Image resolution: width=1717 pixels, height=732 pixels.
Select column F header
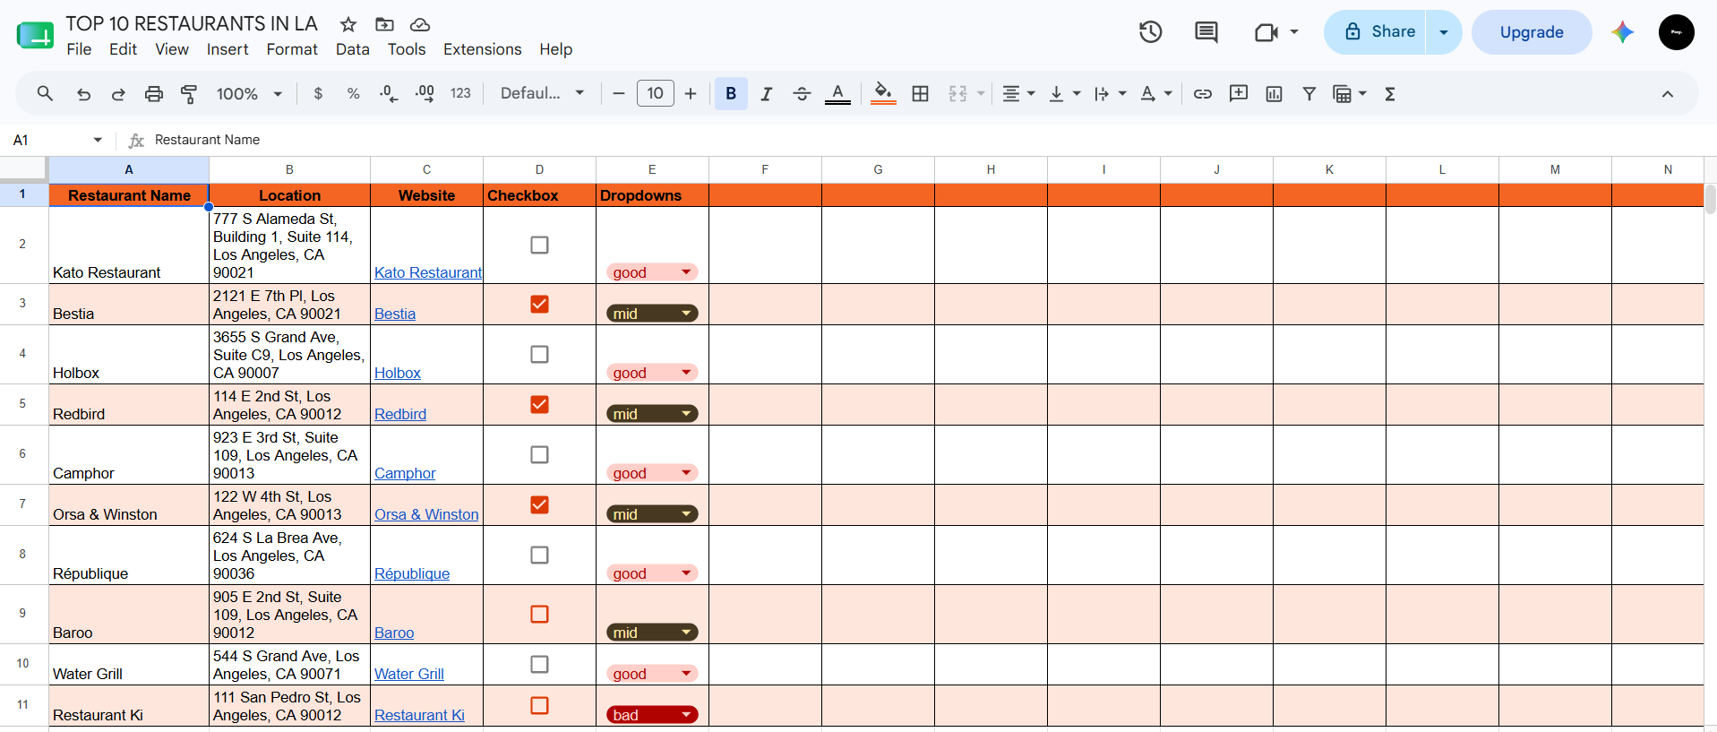tap(765, 169)
